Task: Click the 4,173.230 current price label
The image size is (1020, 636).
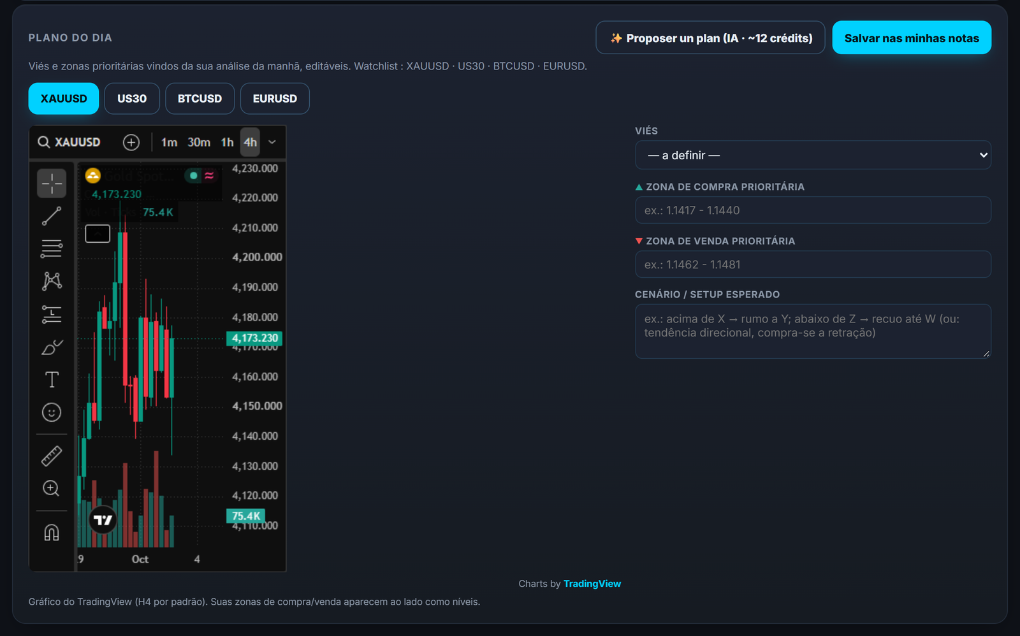Action: (254, 338)
